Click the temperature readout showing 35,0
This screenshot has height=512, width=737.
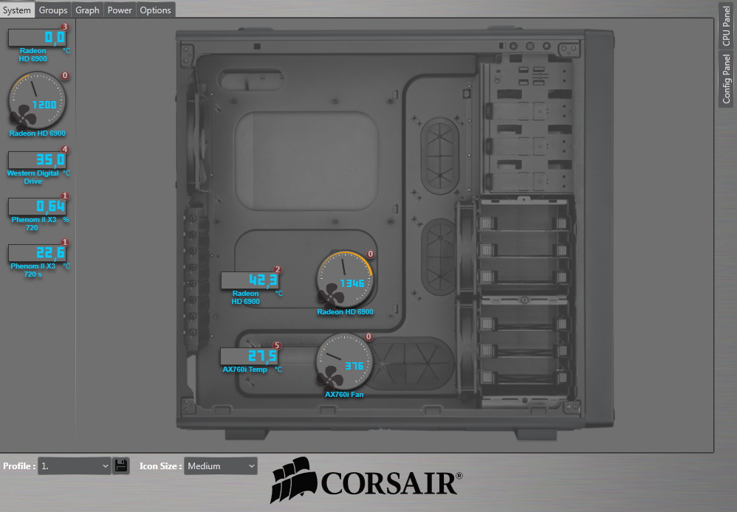(x=37, y=160)
